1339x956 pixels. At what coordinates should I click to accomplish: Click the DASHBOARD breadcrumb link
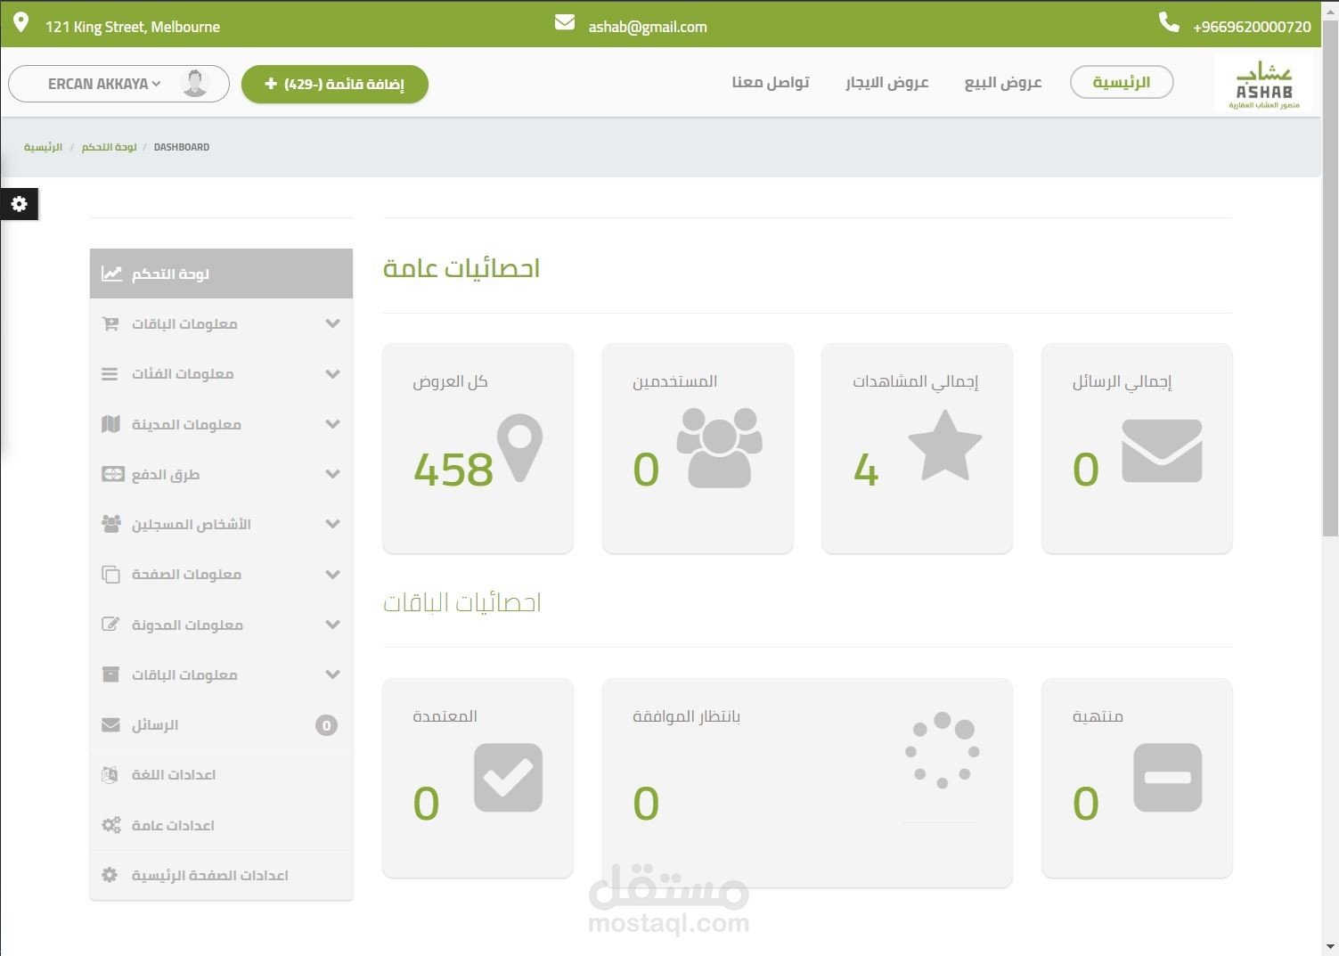pyautogui.click(x=182, y=146)
